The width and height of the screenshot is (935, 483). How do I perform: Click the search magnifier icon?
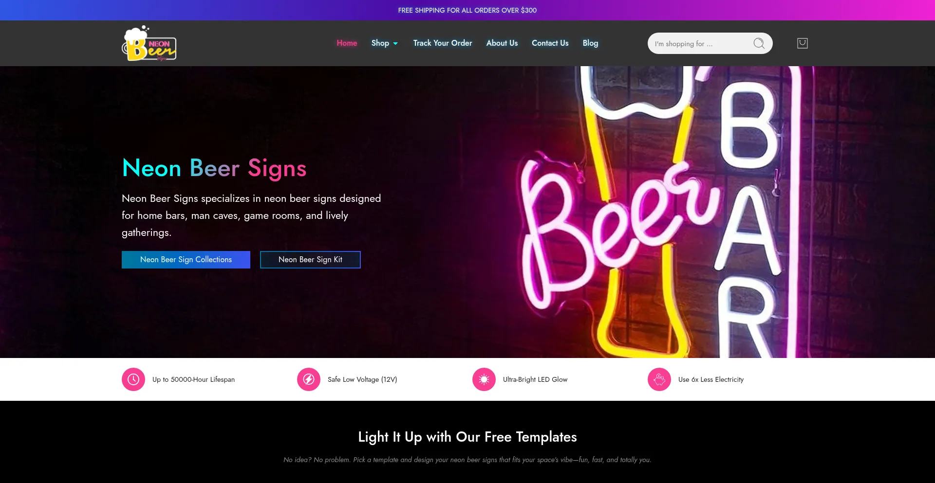pyautogui.click(x=759, y=43)
